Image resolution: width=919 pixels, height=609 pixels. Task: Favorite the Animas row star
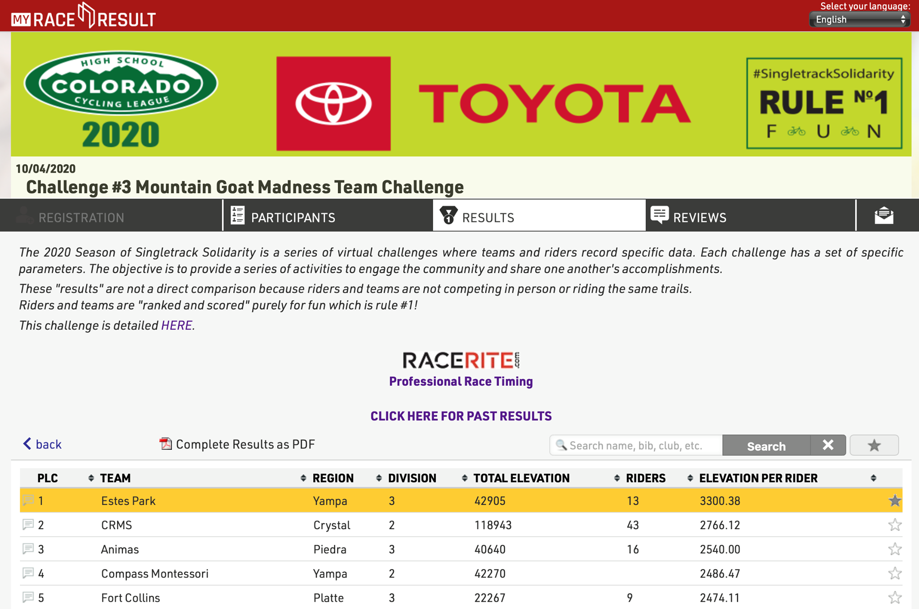click(895, 549)
